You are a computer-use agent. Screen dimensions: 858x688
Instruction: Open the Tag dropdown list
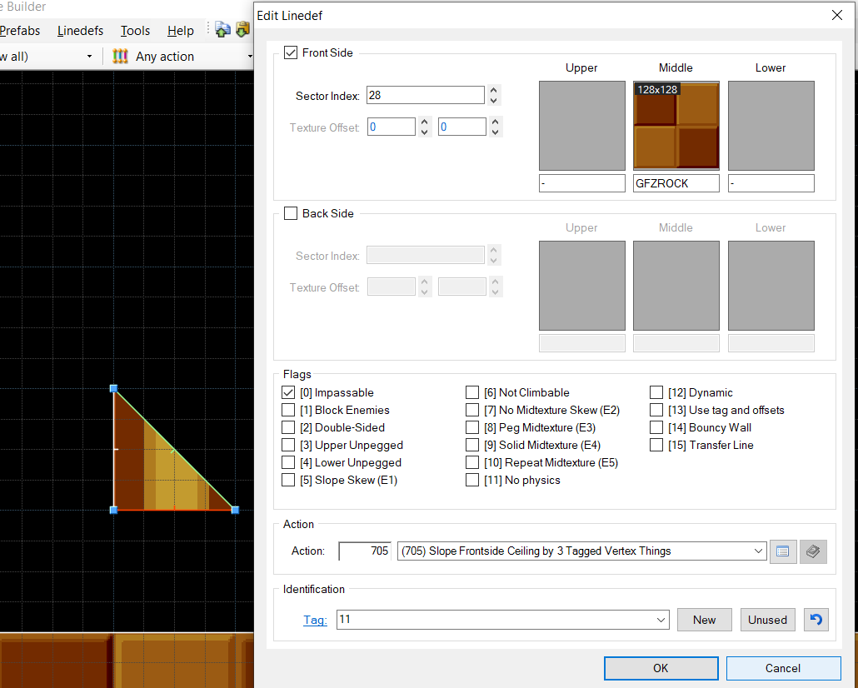tap(661, 620)
